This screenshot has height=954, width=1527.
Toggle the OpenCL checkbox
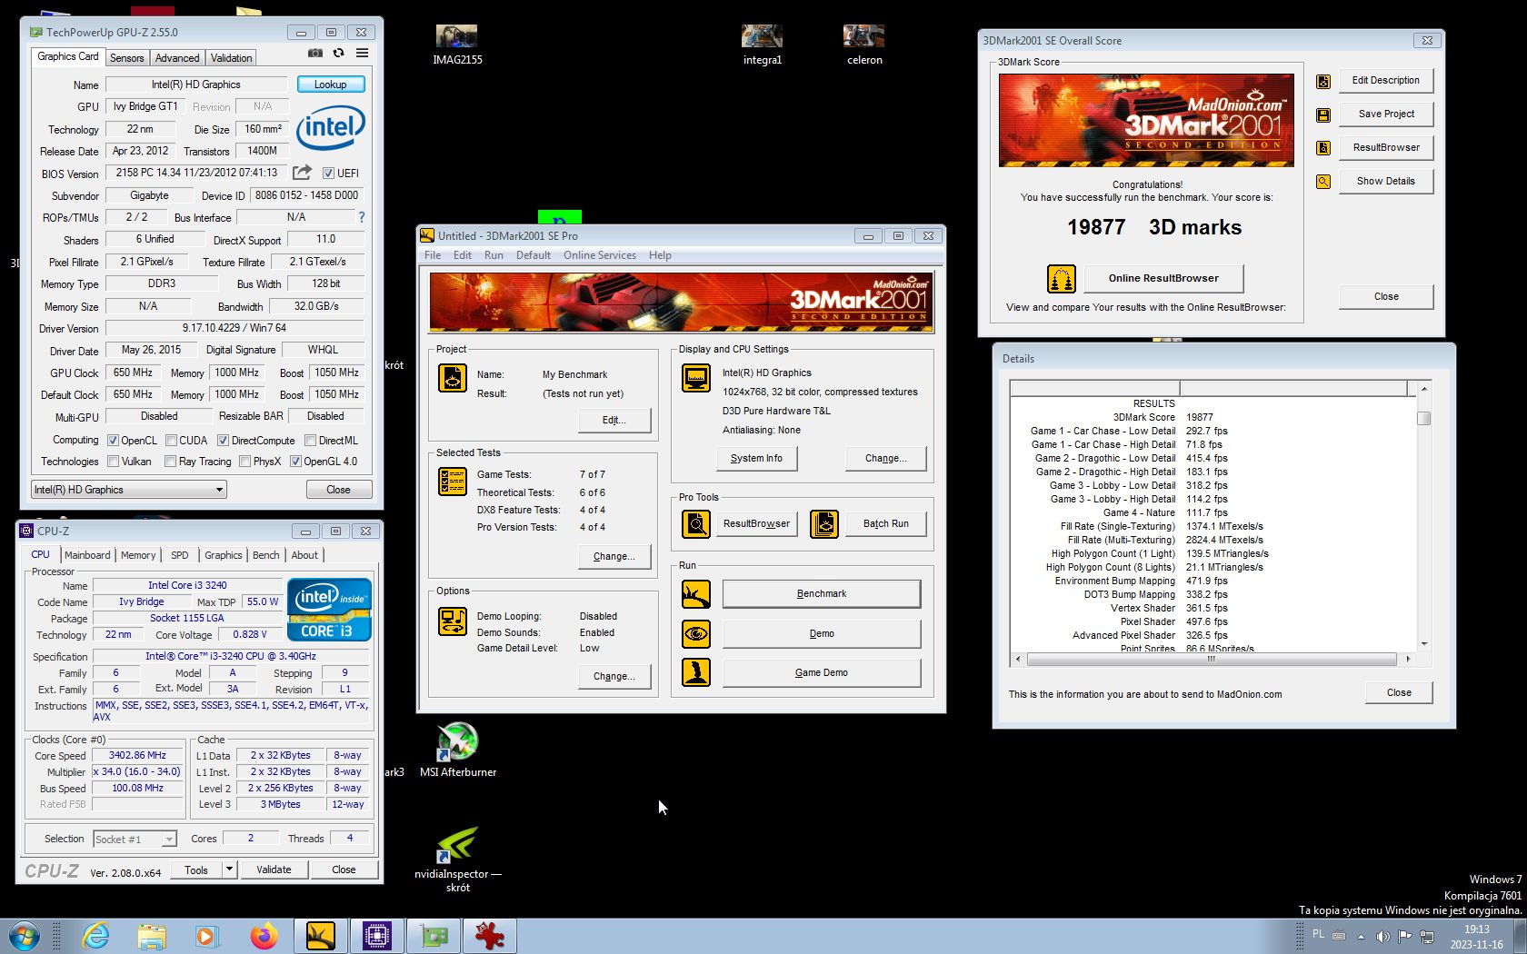click(113, 441)
